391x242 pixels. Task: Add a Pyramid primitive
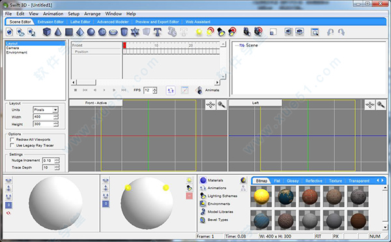click(x=80, y=32)
